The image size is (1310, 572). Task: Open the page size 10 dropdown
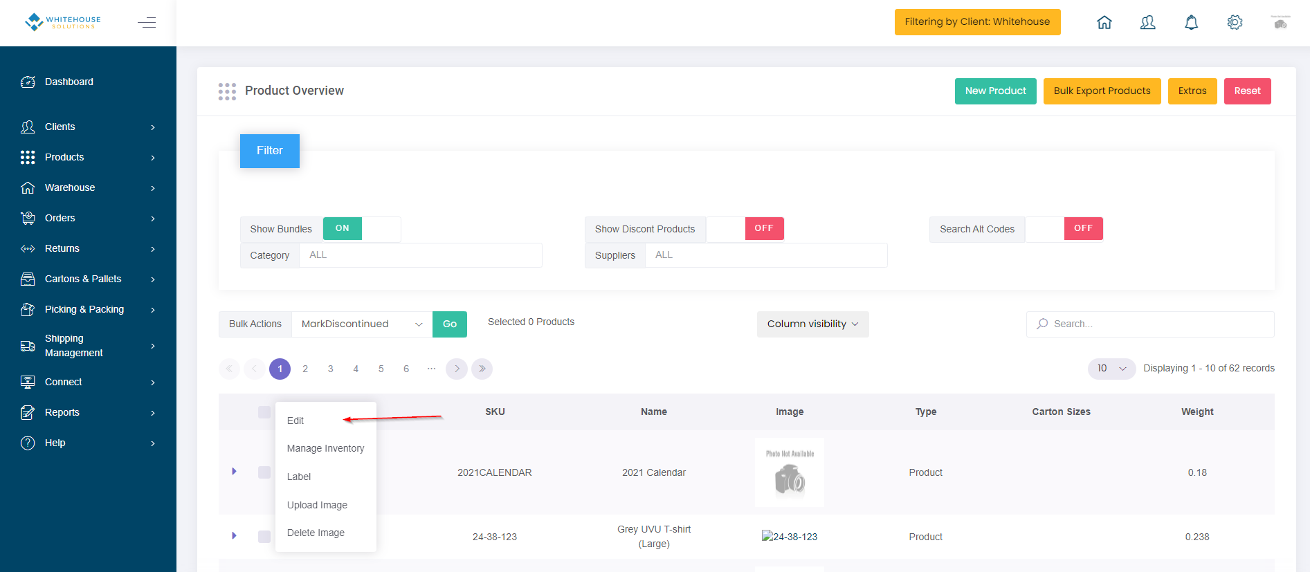(1111, 369)
